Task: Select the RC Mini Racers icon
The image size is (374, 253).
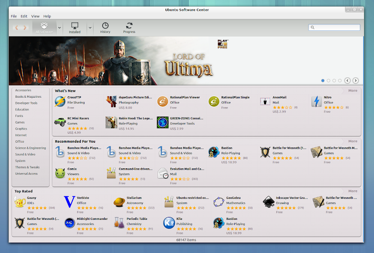Action: pos(60,122)
